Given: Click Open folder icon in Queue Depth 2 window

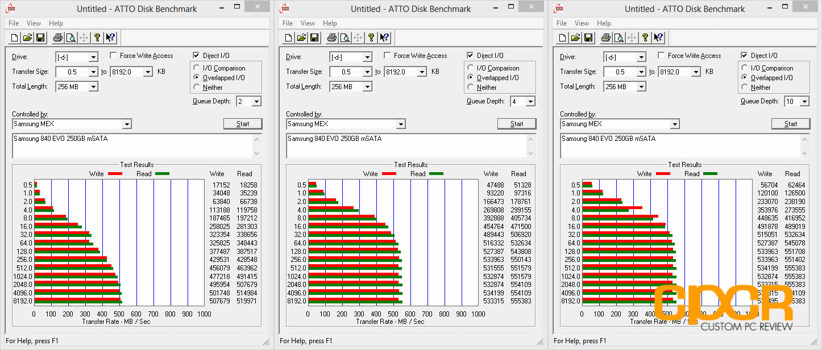Looking at the screenshot, I should (28, 38).
